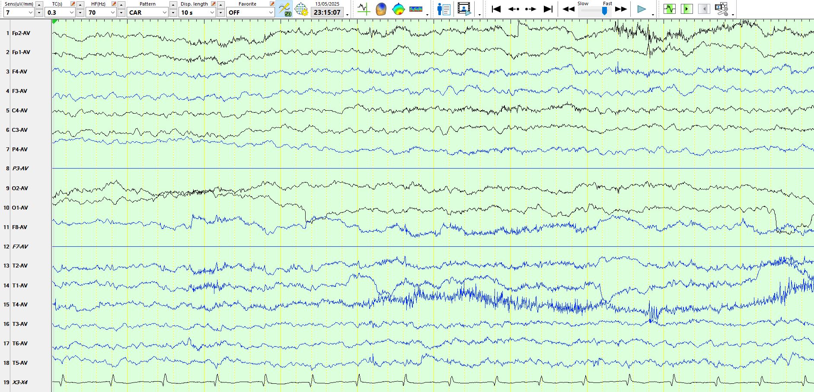The height and width of the screenshot is (392, 814).
Task: Activate the waveform measurement cursor tool
Action: click(x=364, y=9)
